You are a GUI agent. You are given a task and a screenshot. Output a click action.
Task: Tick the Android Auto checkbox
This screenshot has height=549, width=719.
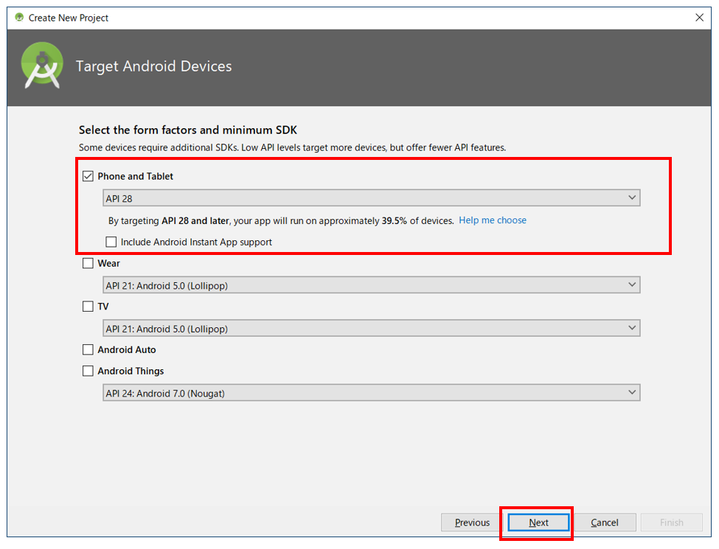[x=88, y=349]
